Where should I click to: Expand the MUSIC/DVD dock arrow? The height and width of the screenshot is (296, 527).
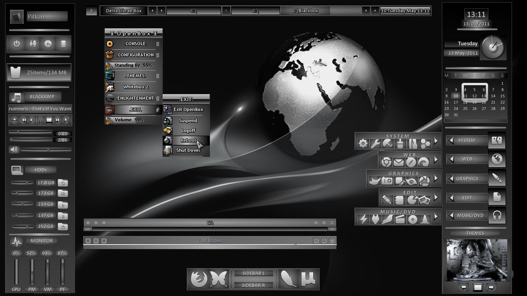click(436, 217)
